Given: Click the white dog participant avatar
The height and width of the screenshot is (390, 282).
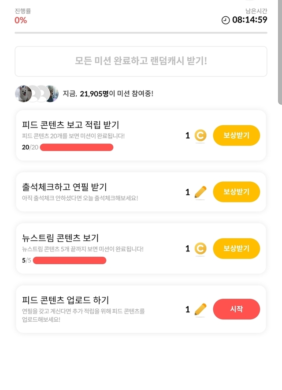Looking at the screenshot, I should 23,94.
